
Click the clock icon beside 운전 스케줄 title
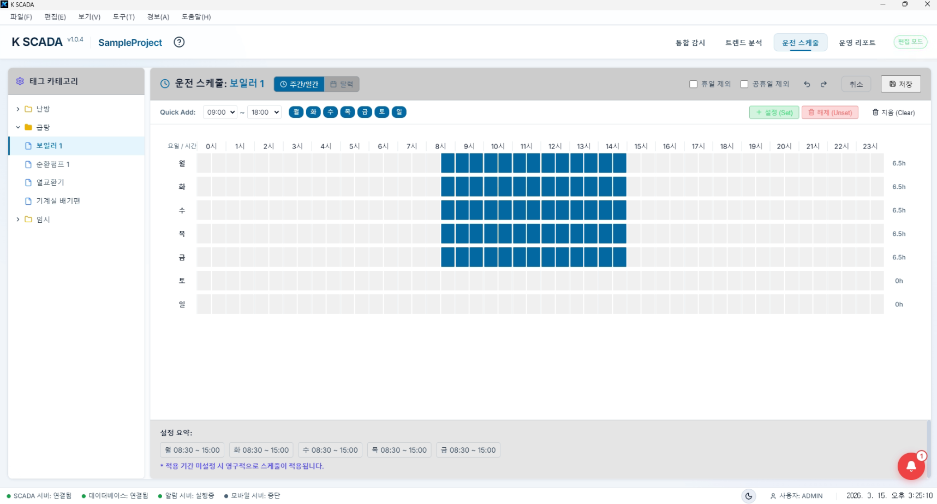tap(165, 84)
